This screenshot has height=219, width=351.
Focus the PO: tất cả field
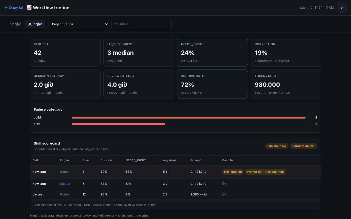pyautogui.click(x=141, y=24)
